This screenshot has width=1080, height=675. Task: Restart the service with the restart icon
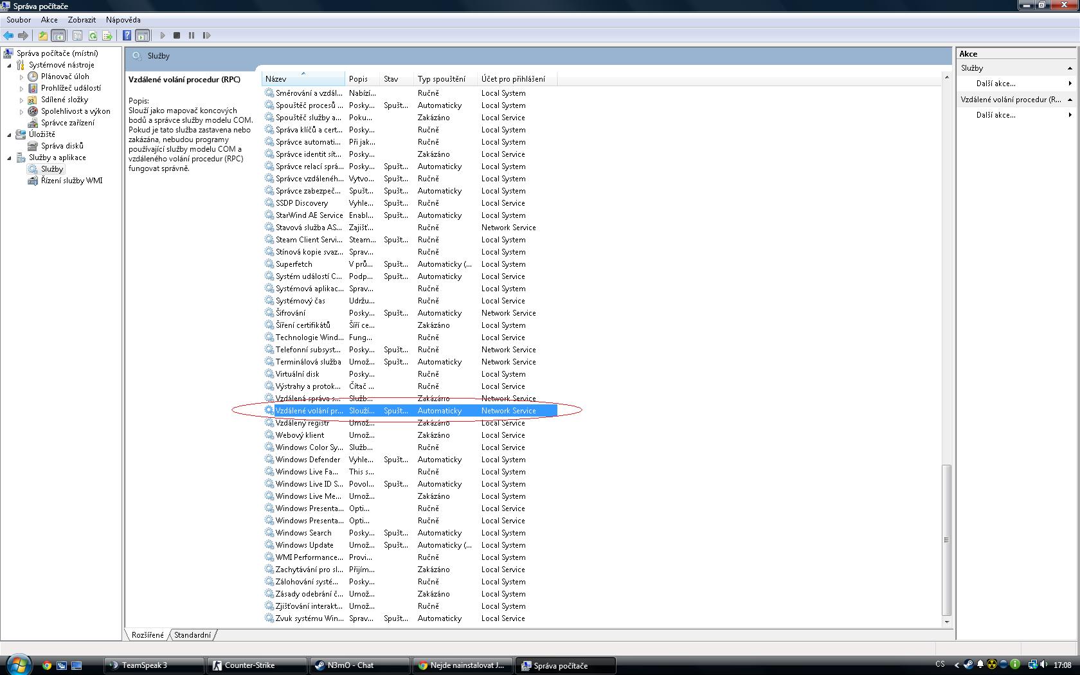(206, 35)
